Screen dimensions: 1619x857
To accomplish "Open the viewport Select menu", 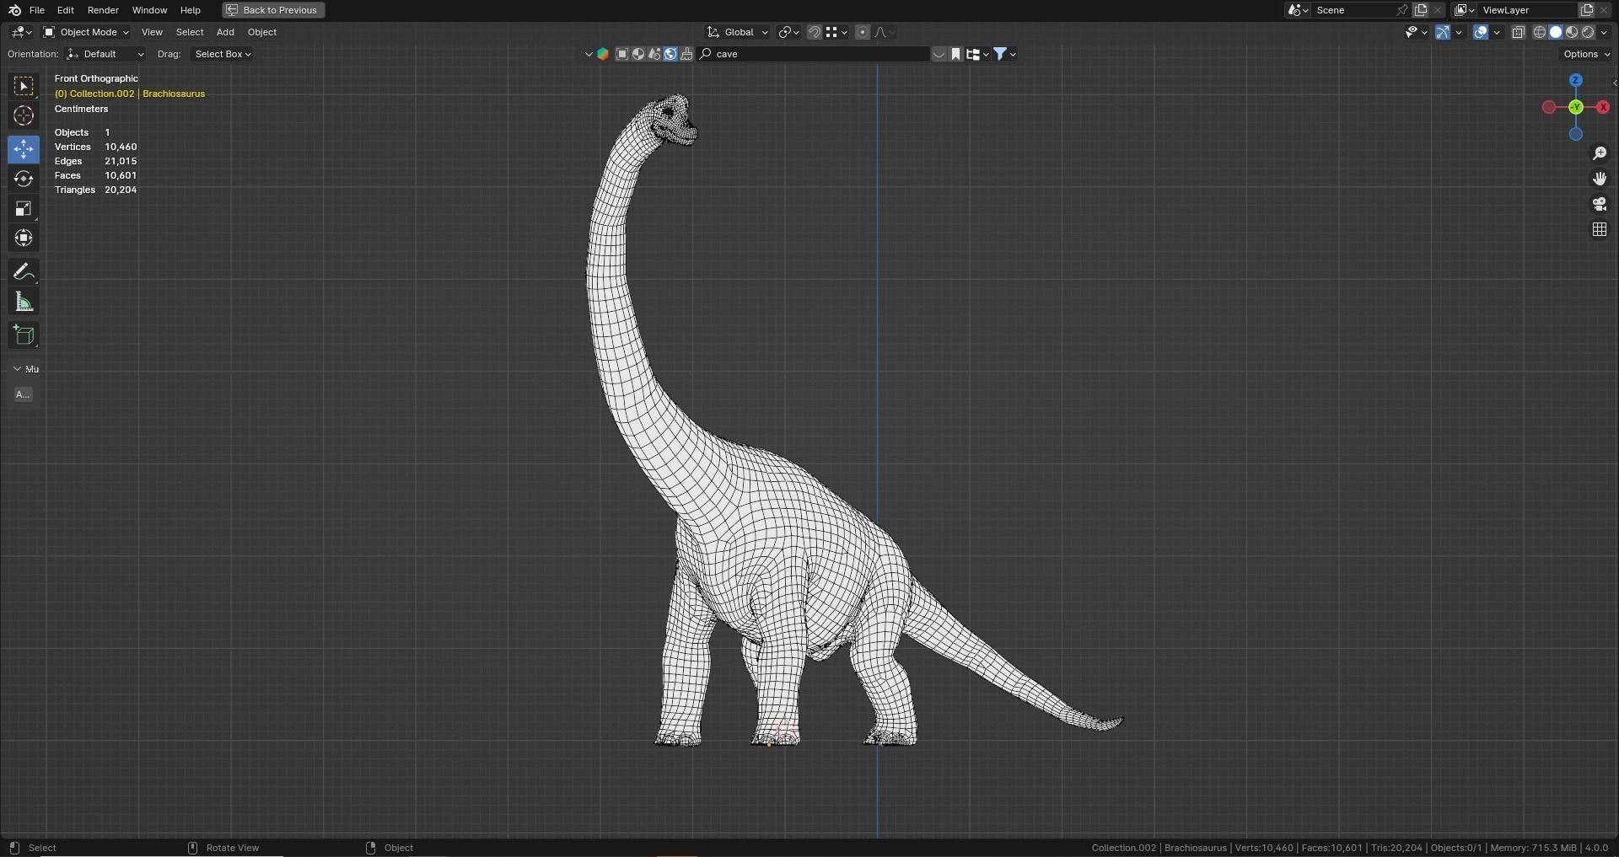I will (x=190, y=32).
